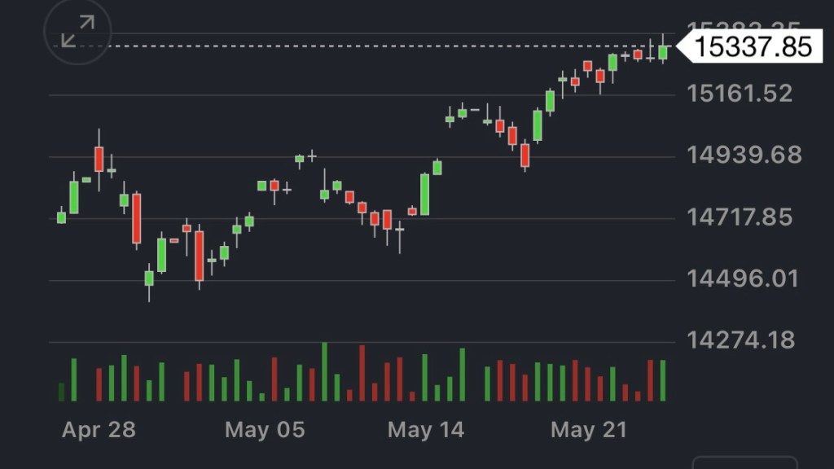Select the May 05 date label
This screenshot has width=834, height=469.
[265, 429]
